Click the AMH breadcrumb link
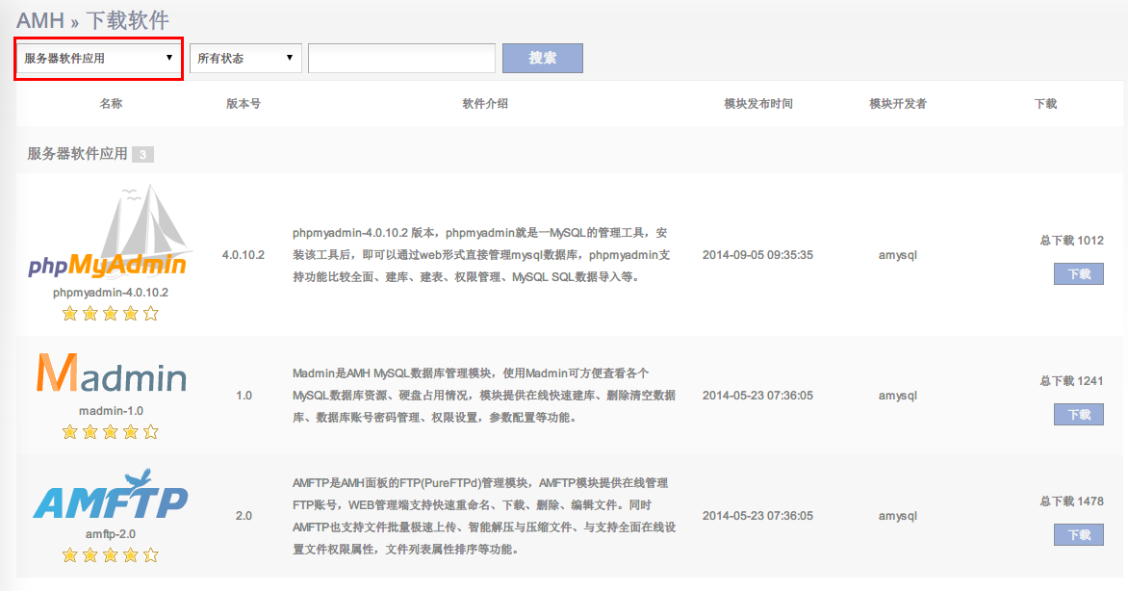 point(39,19)
